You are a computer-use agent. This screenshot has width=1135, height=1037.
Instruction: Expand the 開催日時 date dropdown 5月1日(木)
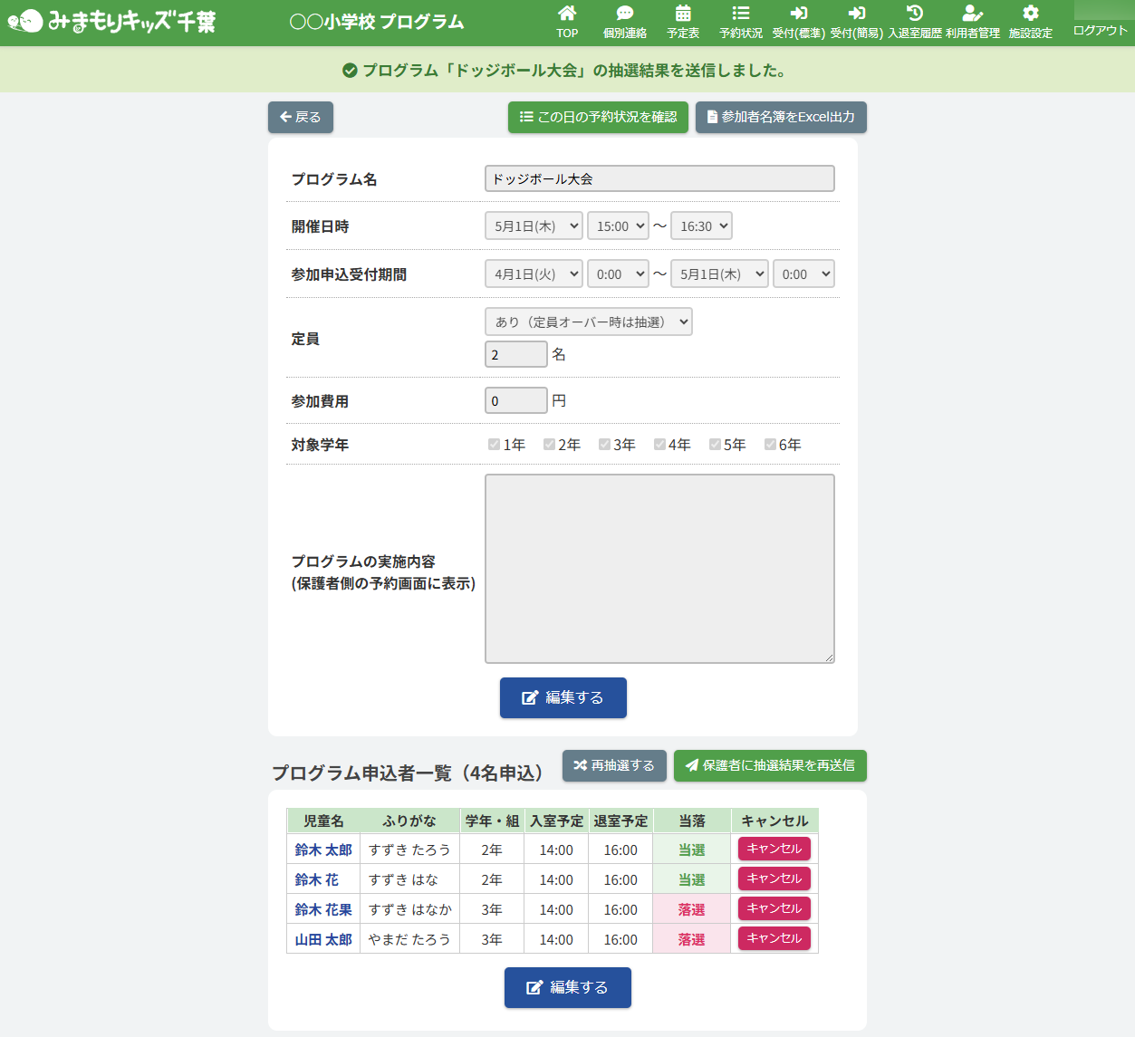click(x=534, y=226)
